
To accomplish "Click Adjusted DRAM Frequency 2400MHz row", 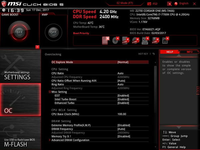I will click(x=100, y=133).
